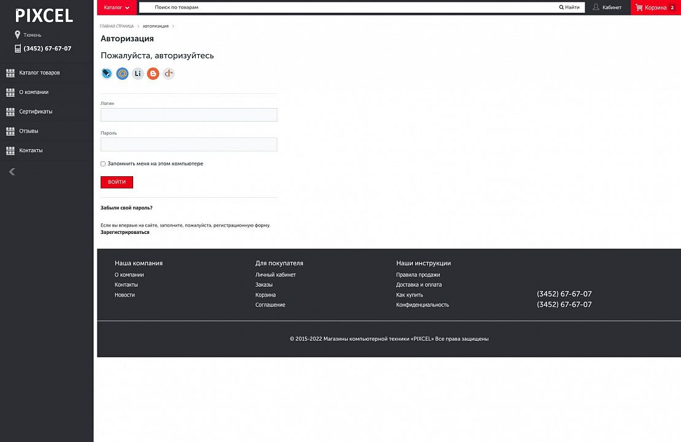Open the Зарегистрироваться link
Viewport: 681px width, 442px height.
pyautogui.click(x=125, y=233)
